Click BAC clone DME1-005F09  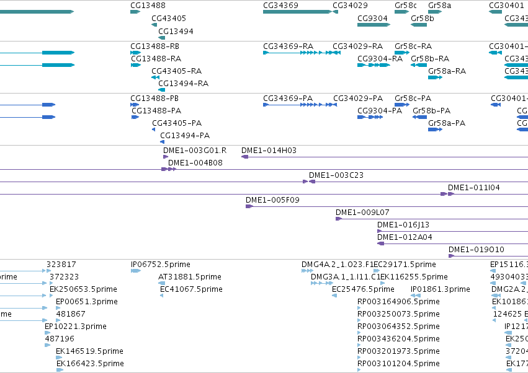[x=273, y=201]
